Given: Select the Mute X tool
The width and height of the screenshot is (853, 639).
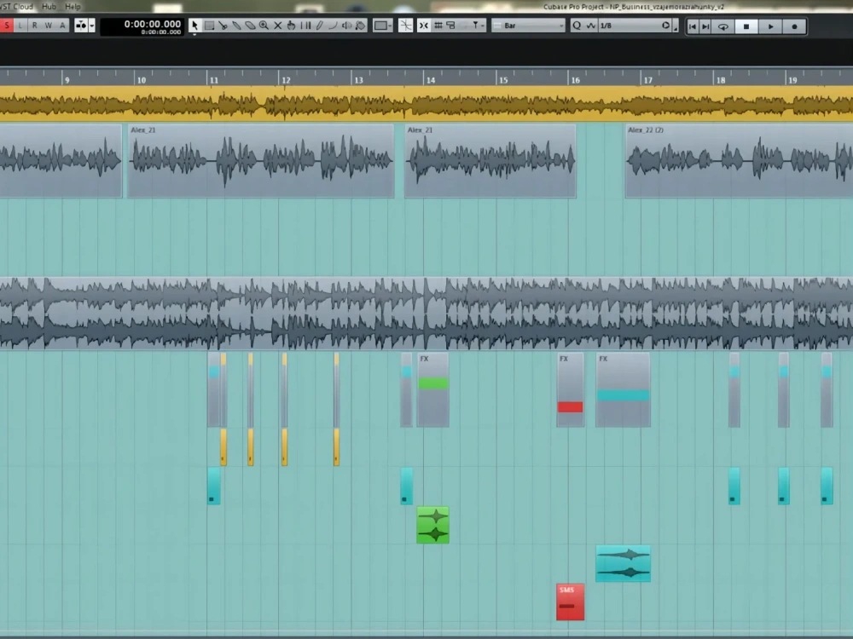Looking at the screenshot, I should click(x=278, y=26).
